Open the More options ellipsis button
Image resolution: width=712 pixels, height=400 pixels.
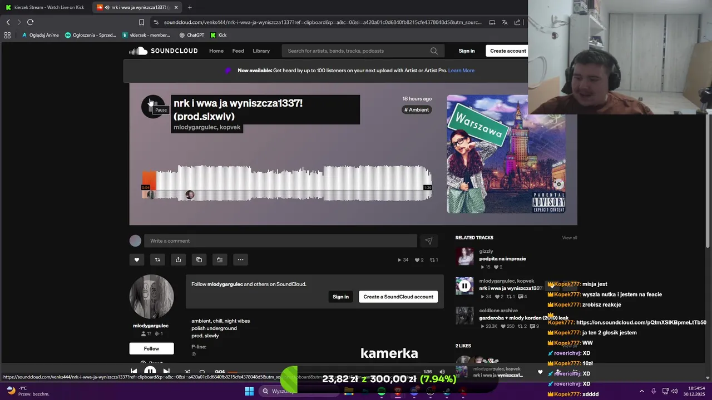click(x=240, y=259)
